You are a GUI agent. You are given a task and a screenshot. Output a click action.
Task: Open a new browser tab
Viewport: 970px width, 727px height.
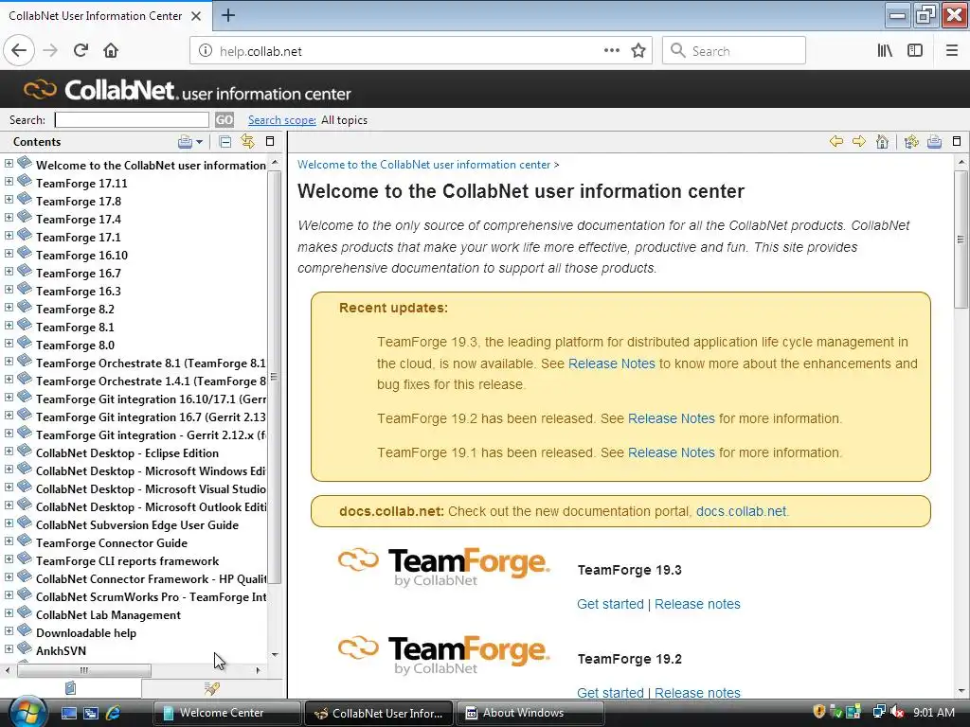[228, 15]
